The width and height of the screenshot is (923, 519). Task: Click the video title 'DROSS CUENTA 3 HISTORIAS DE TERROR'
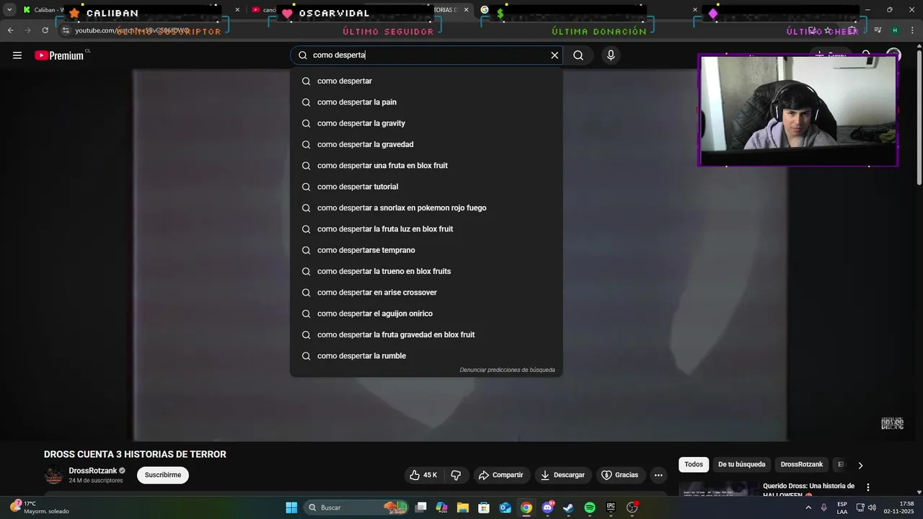[135, 454]
